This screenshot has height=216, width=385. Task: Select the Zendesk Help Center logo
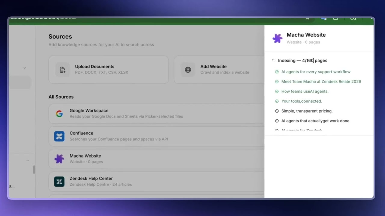(x=59, y=181)
